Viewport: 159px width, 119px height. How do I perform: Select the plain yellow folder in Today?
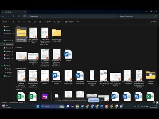pyautogui.click(x=57, y=35)
